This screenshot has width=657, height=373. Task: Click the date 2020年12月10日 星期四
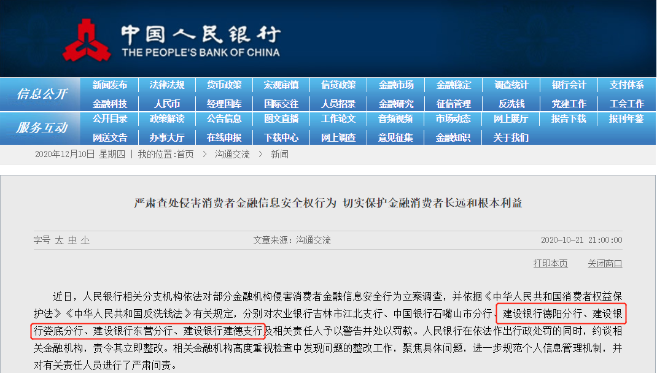(80, 155)
